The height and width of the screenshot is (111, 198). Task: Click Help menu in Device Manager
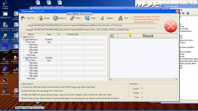coord(181,10)
